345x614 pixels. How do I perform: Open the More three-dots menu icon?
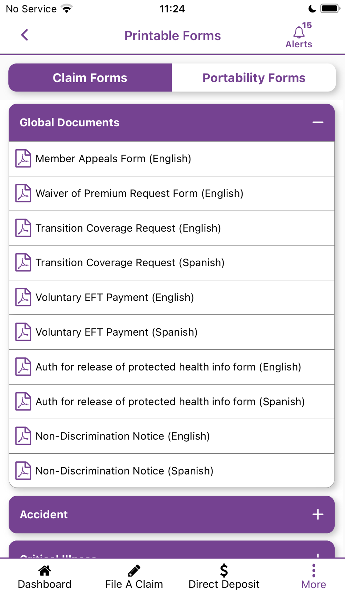click(314, 570)
